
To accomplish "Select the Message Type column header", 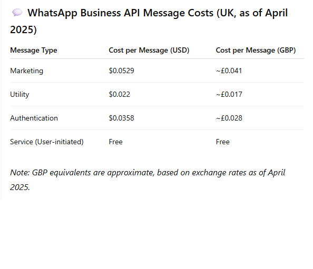I will (34, 50).
